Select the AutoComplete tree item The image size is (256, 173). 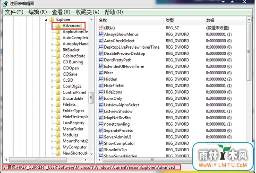76,38
